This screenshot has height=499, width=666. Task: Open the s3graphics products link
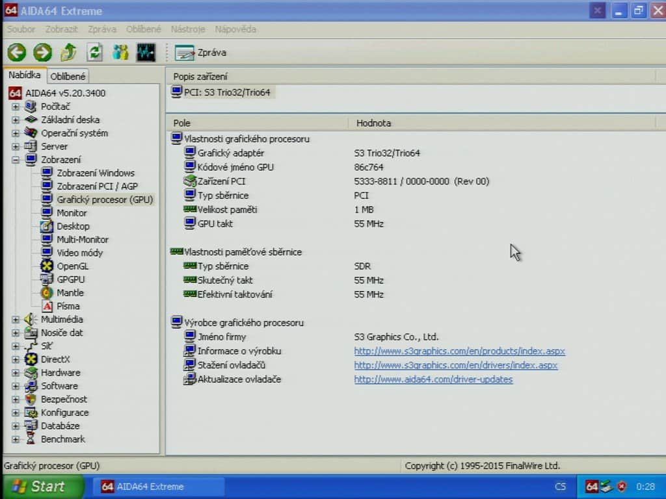coord(460,352)
